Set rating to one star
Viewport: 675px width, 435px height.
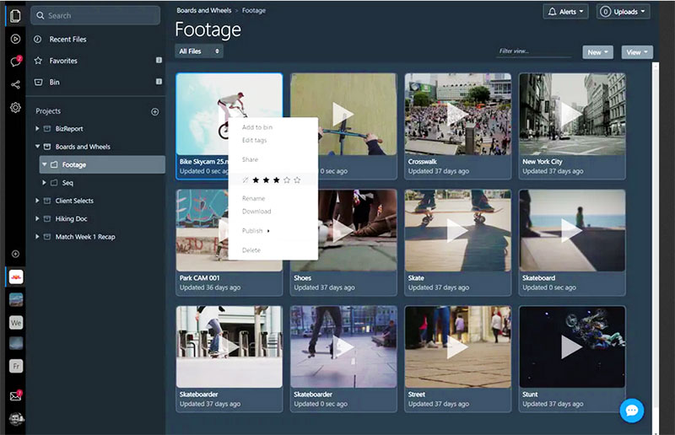[256, 180]
